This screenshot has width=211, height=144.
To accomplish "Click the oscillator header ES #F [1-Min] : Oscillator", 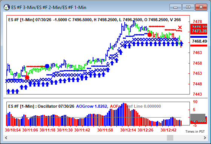I will (41, 106).
